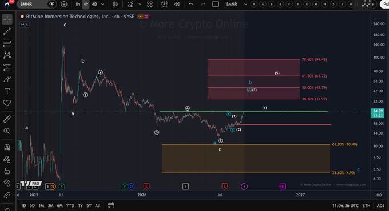The height and width of the screenshot is (211, 389).
Task: Click the quick symbol S circle
Action: 334,4
